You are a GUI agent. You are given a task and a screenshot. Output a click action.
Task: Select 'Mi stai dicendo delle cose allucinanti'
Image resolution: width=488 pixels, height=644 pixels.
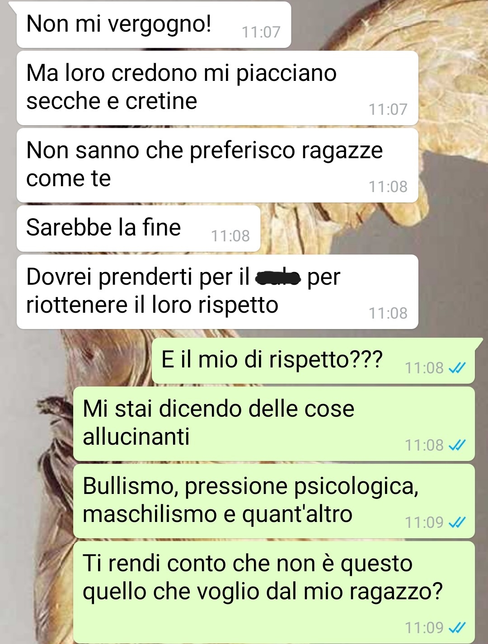[274, 423]
